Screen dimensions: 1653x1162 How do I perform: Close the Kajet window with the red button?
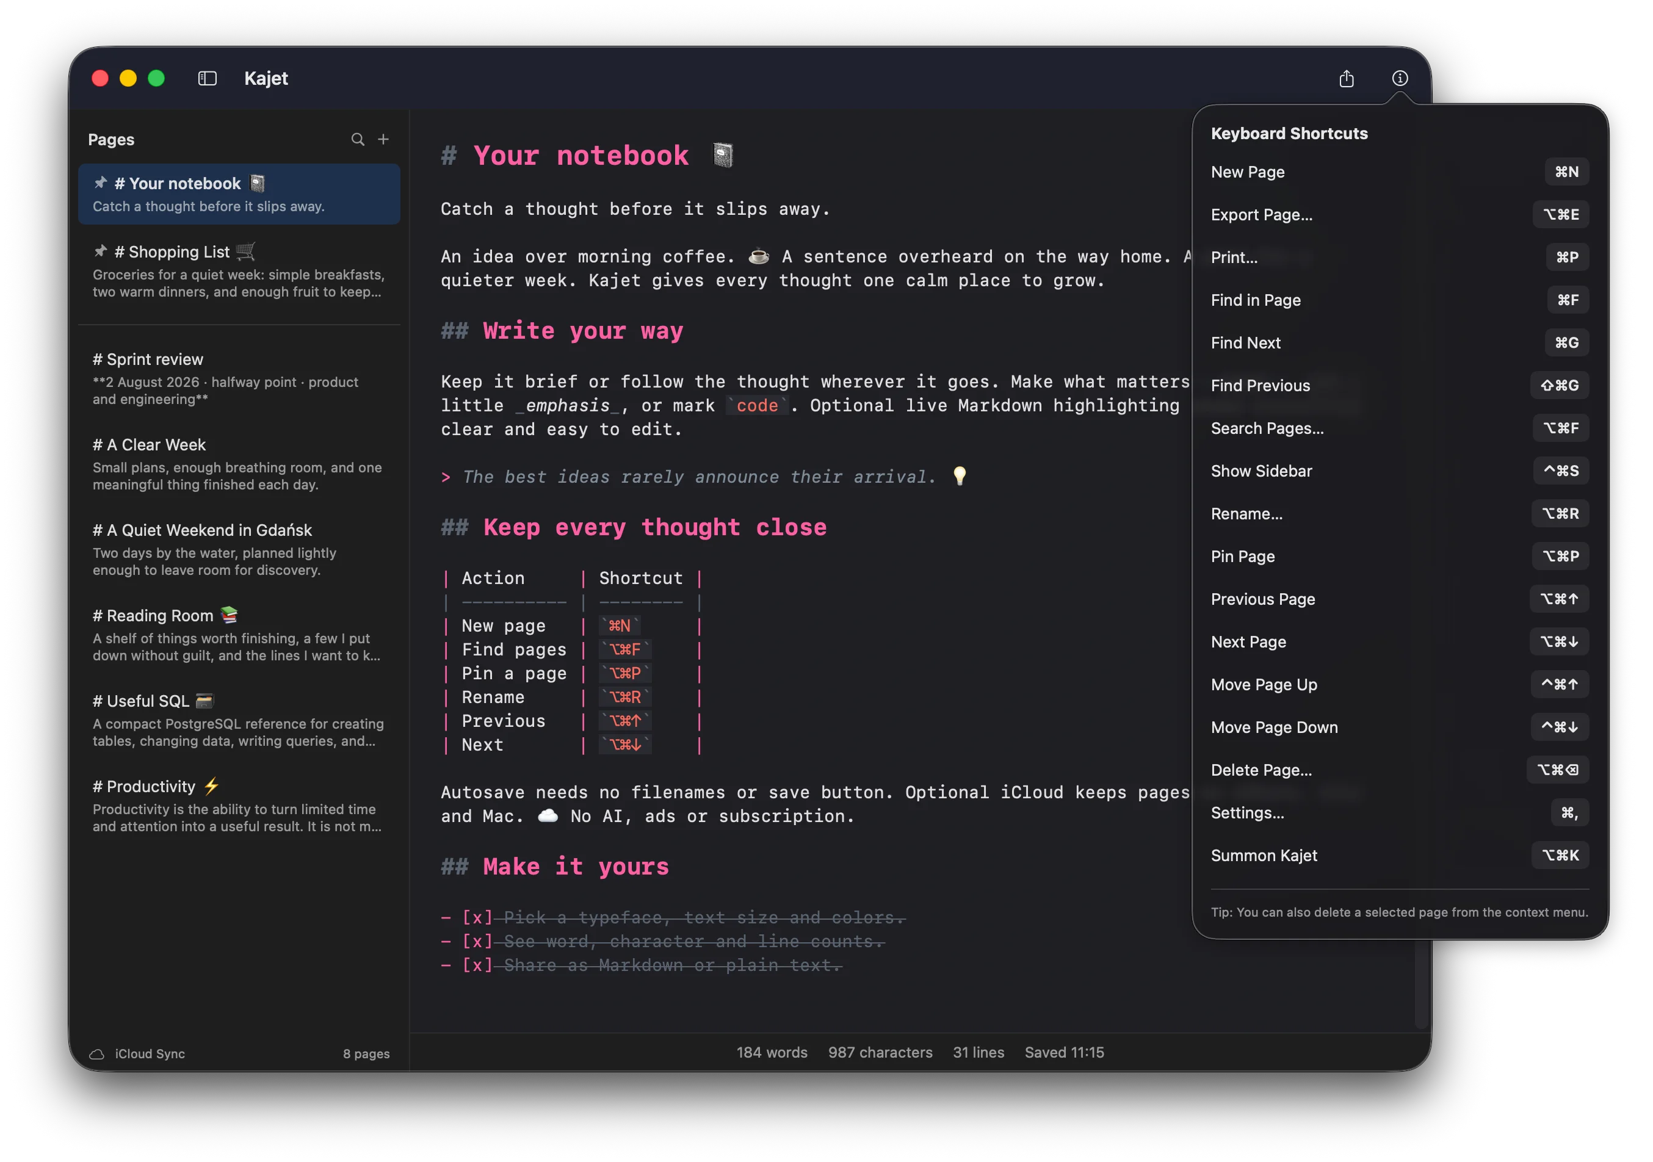click(100, 79)
